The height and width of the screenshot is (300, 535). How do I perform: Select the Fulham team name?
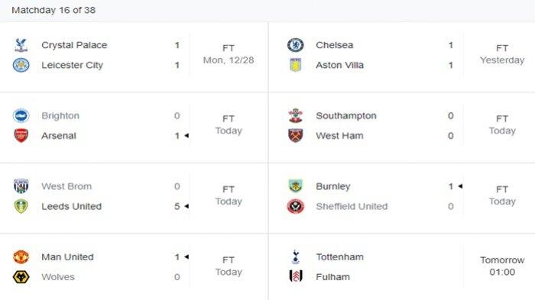332,277
